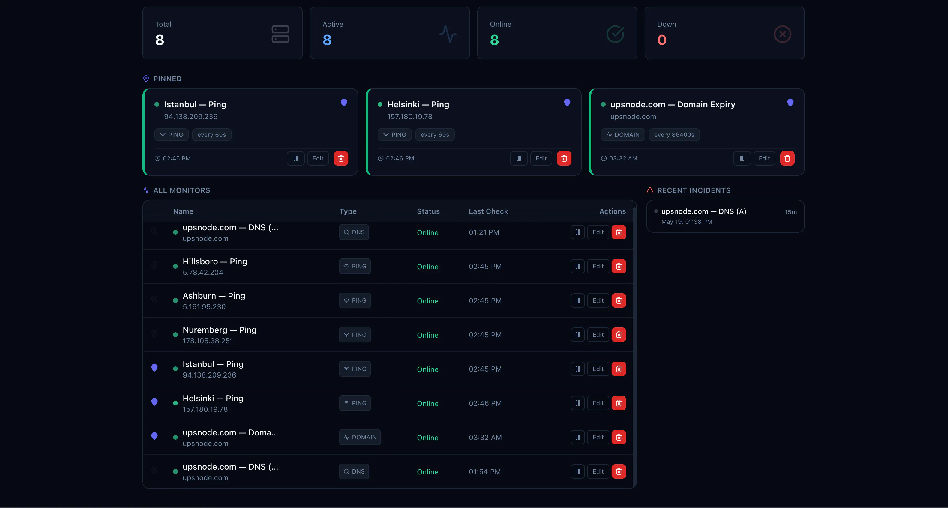Click the every 86400s interval badge

[x=674, y=135]
